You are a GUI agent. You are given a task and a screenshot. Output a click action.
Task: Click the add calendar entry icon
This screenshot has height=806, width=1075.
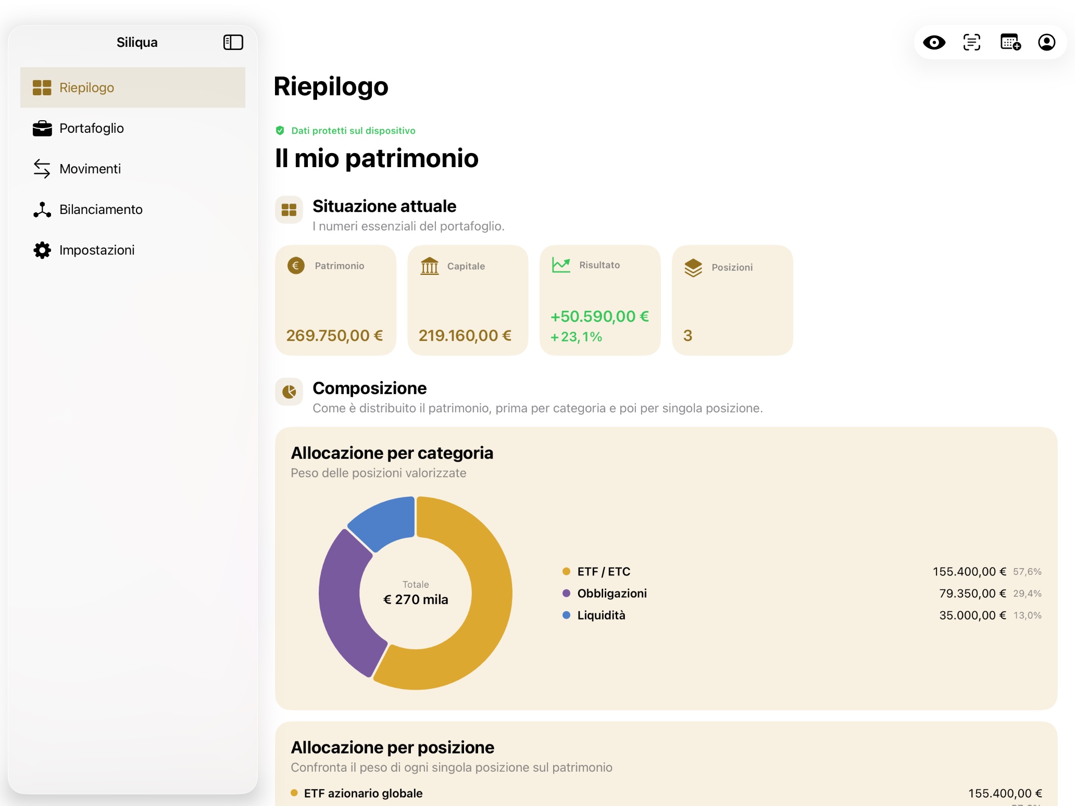pyautogui.click(x=1010, y=42)
